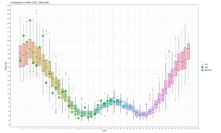Click the lowest green dot at week 19
Image resolution: width=221 pixels, height=133 pixels.
[x=78, y=118]
